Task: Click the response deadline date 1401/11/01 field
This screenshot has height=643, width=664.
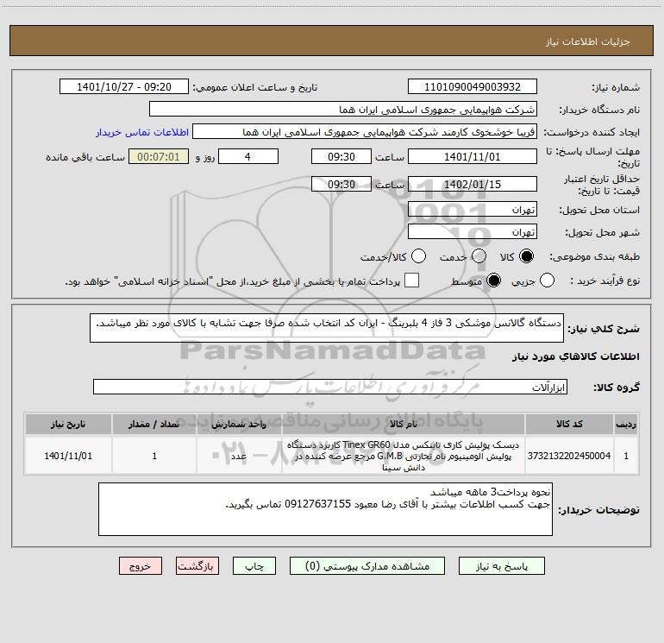Action: (x=473, y=156)
